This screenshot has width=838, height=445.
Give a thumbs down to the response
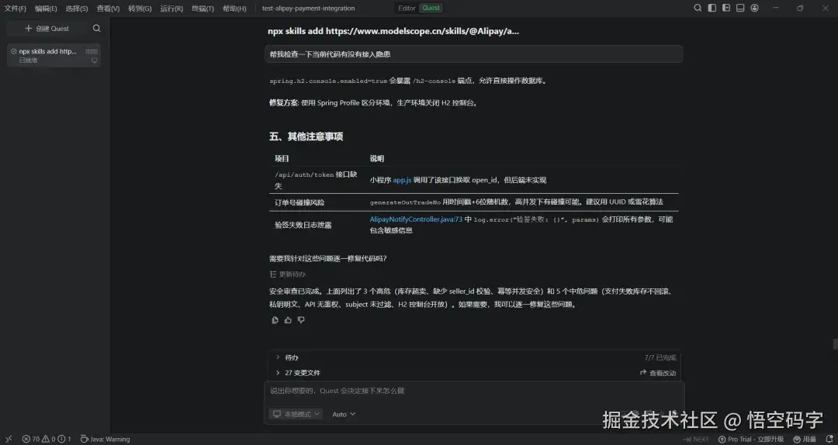[x=301, y=320]
